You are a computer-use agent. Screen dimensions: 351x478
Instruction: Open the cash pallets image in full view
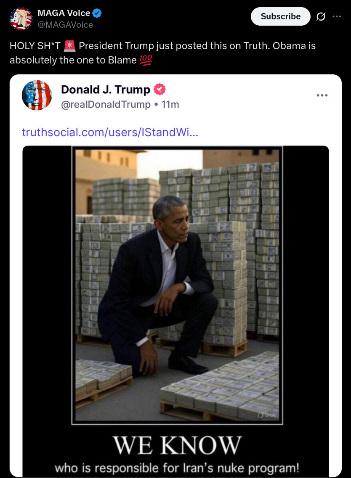pyautogui.click(x=177, y=285)
